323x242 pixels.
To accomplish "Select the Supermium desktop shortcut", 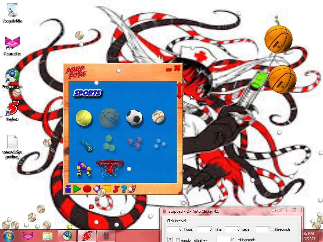I will click(12, 78).
